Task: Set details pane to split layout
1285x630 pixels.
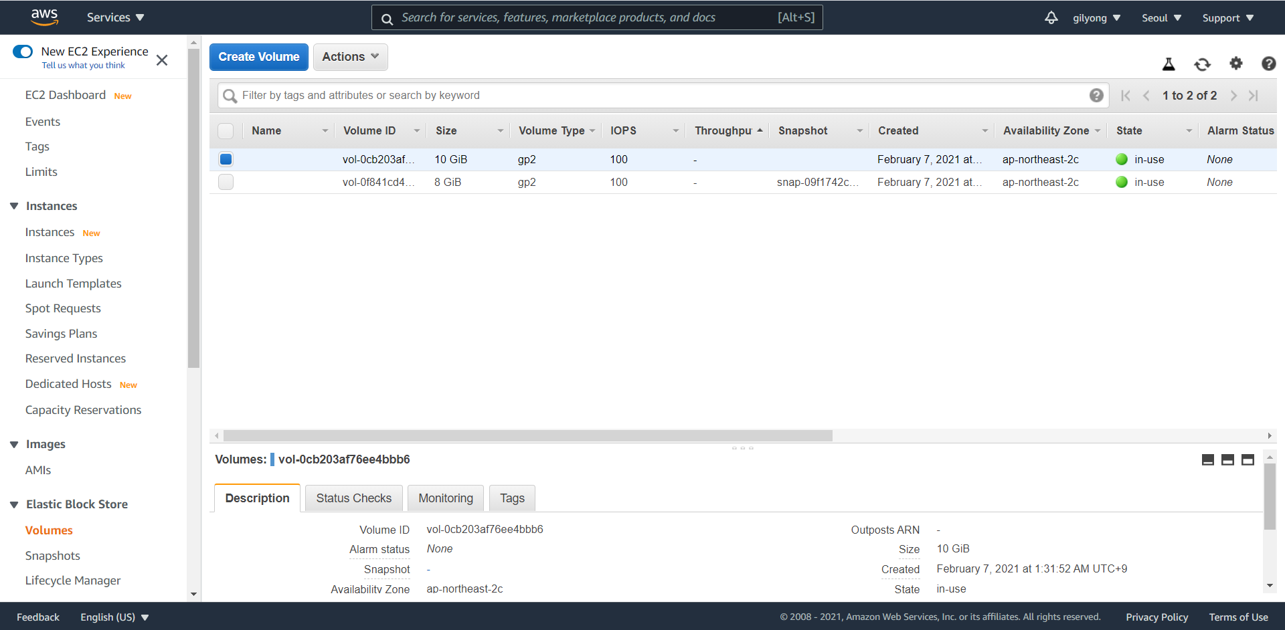Action: point(1227,459)
